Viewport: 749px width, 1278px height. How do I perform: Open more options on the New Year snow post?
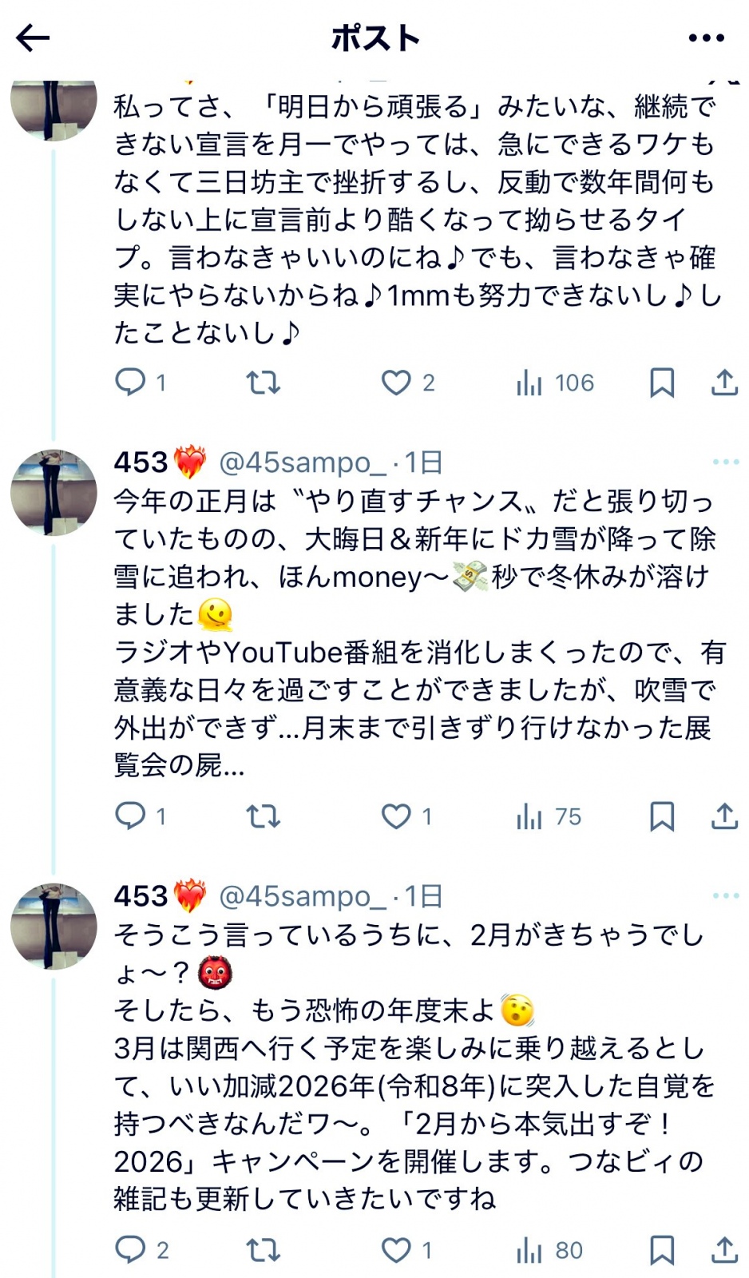pos(725,462)
